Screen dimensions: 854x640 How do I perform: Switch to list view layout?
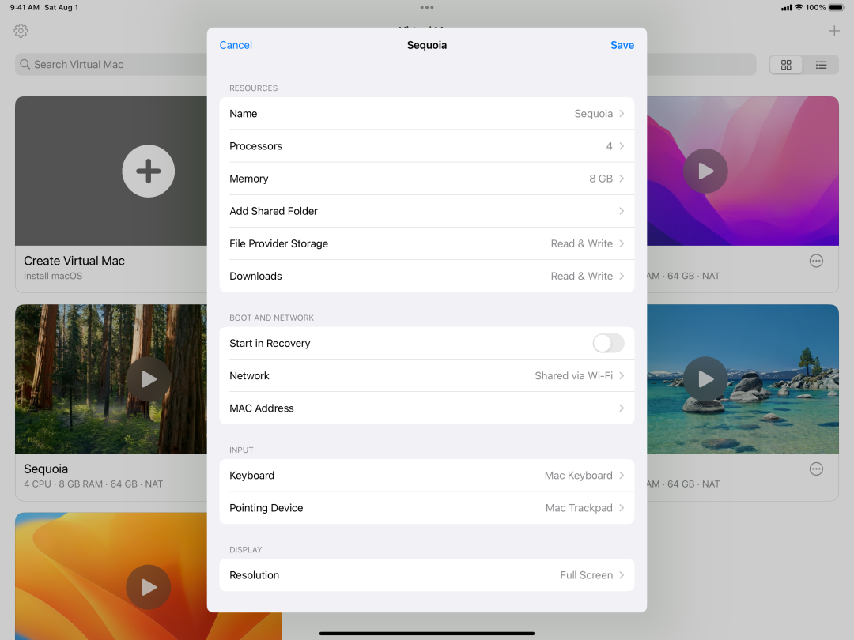click(x=821, y=65)
